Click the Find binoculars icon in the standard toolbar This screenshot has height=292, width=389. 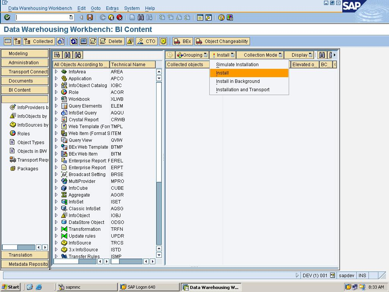click(141, 17)
